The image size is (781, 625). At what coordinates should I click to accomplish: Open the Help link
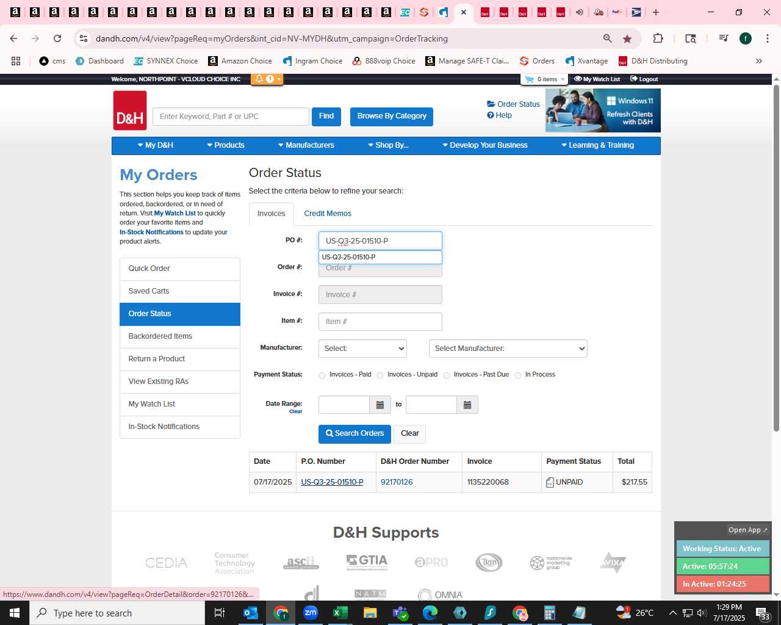coord(499,115)
